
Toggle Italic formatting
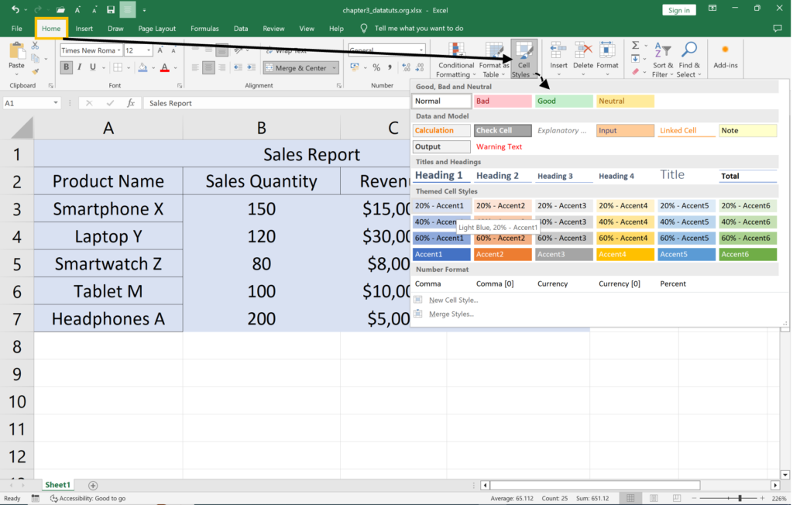(81, 68)
